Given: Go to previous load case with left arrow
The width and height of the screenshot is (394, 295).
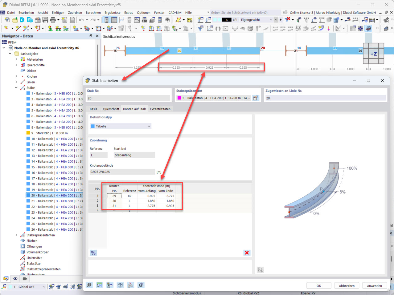Looking at the screenshot, I should point(276,20).
